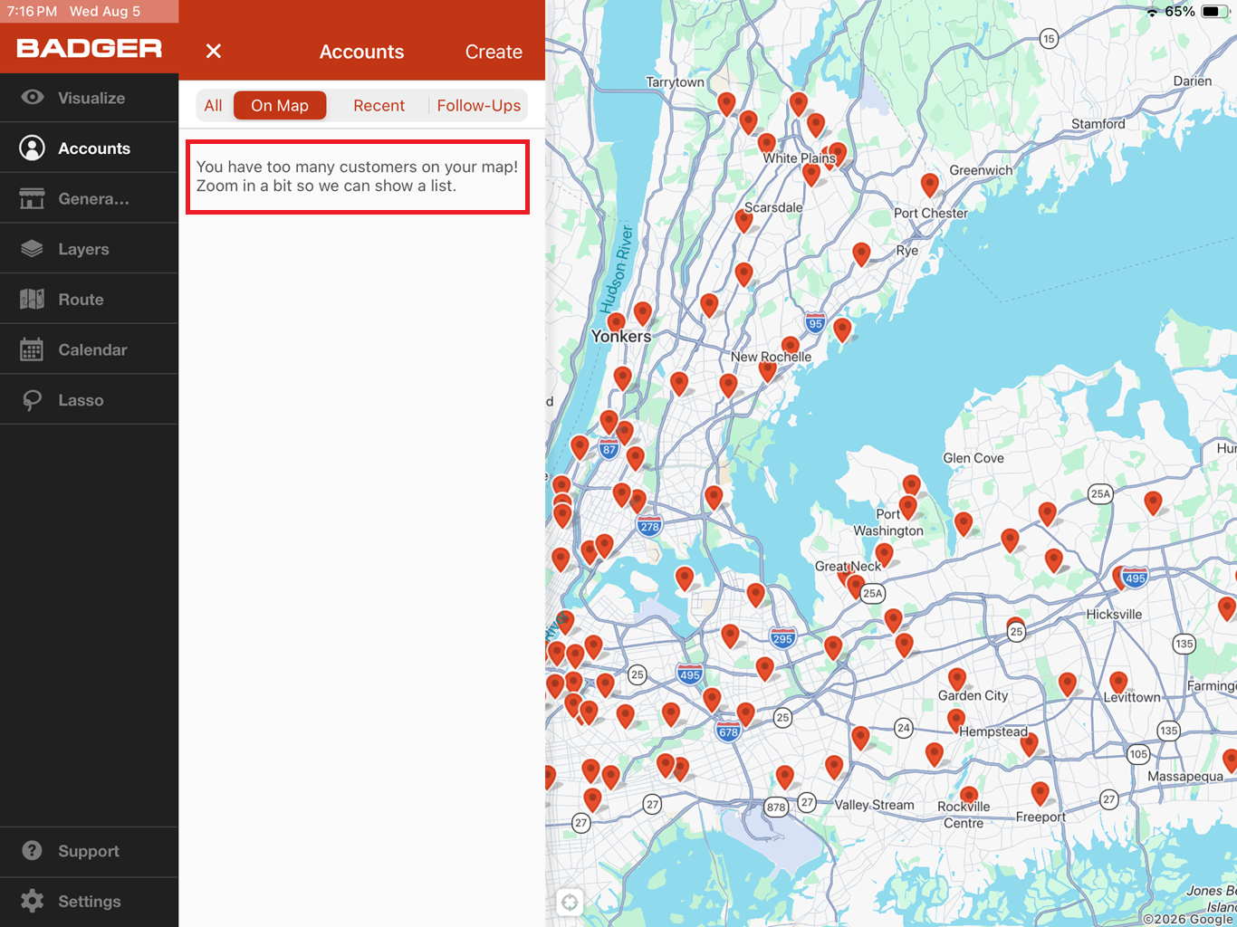Tap the Wi-Fi status icon
The image size is (1237, 927).
[1152, 12]
